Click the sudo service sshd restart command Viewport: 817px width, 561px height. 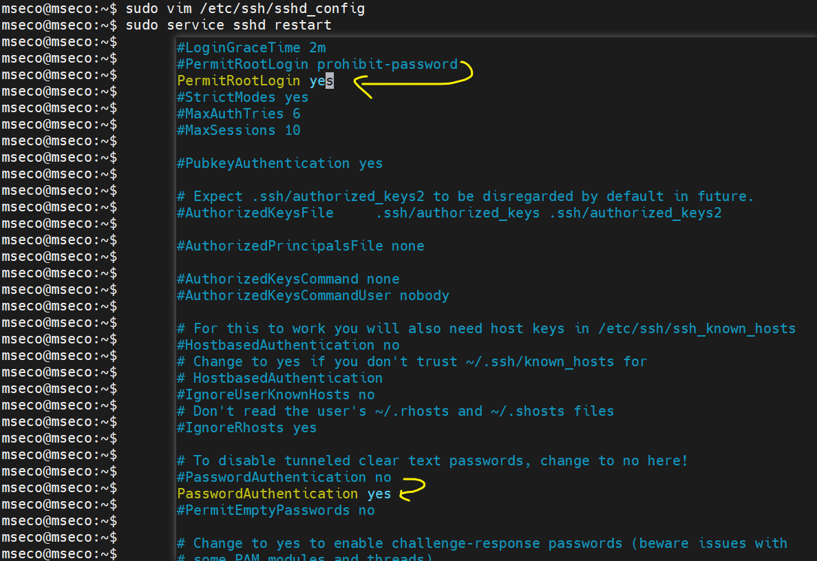pos(229,25)
